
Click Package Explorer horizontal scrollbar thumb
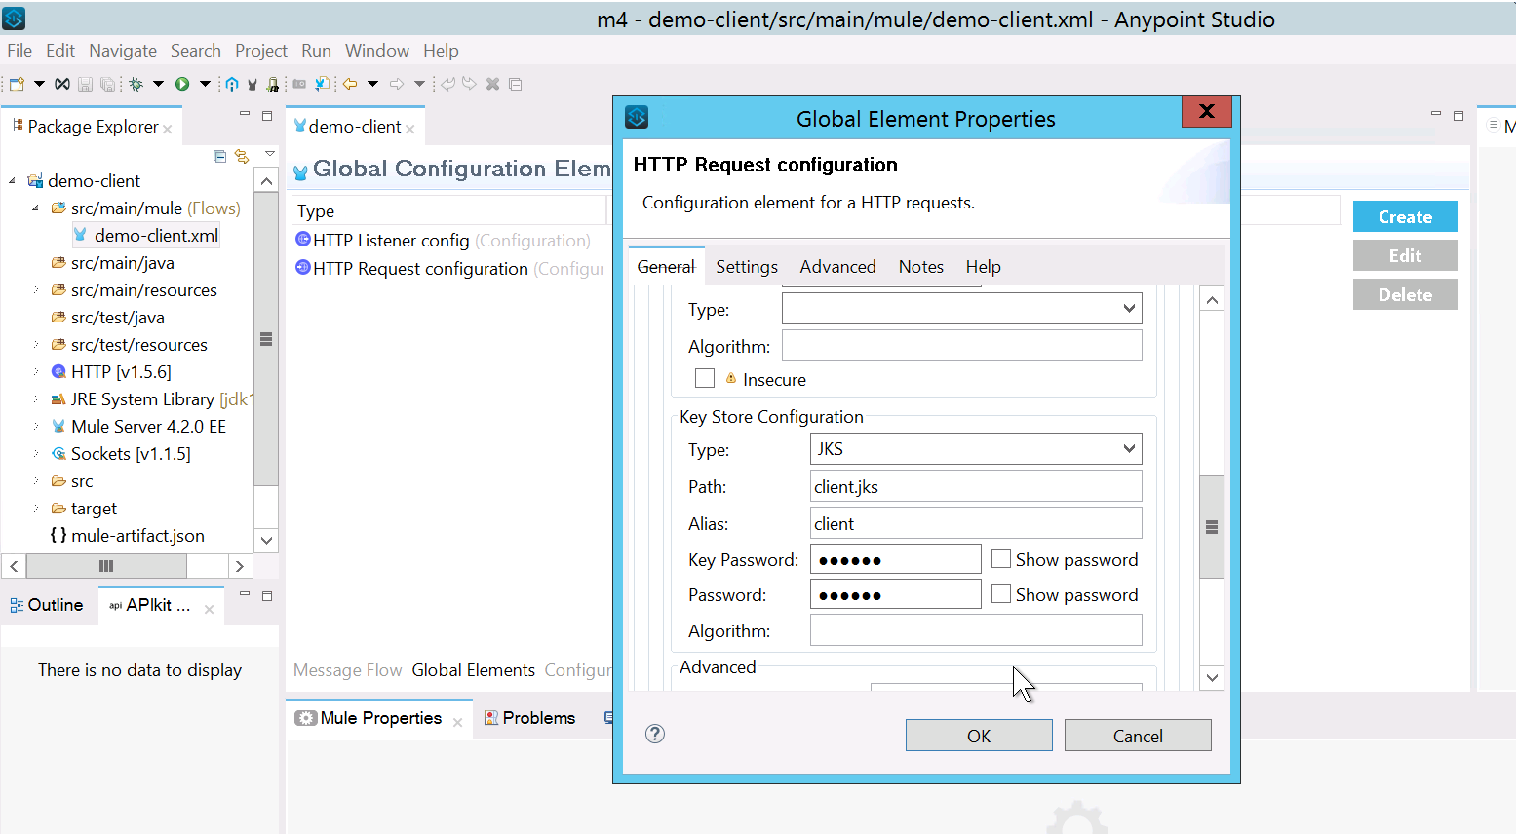click(106, 566)
